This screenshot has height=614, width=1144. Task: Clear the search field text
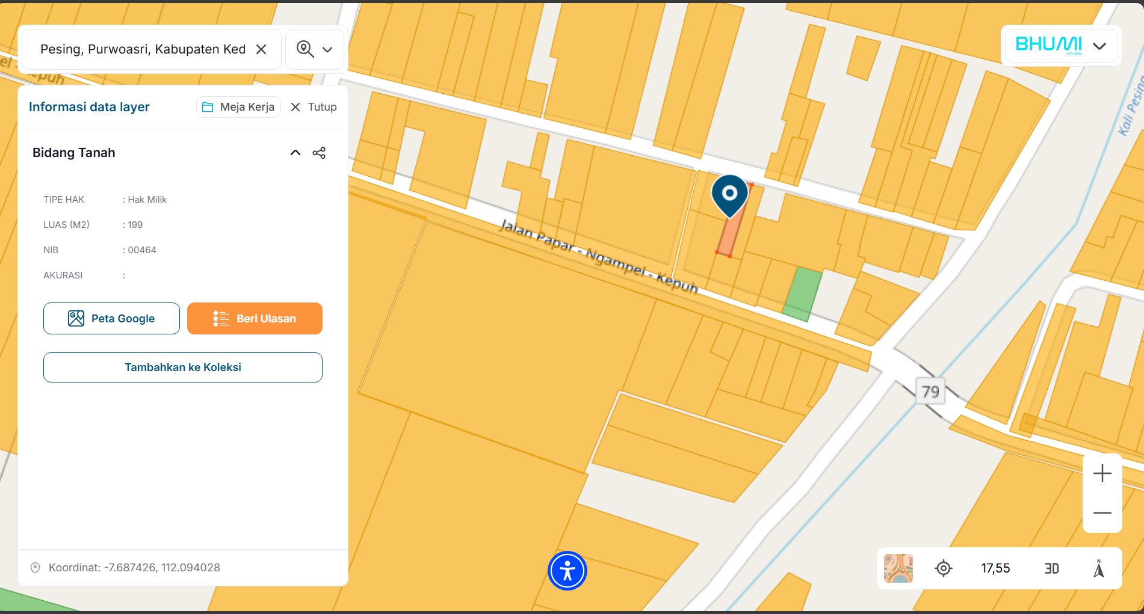pyautogui.click(x=261, y=49)
